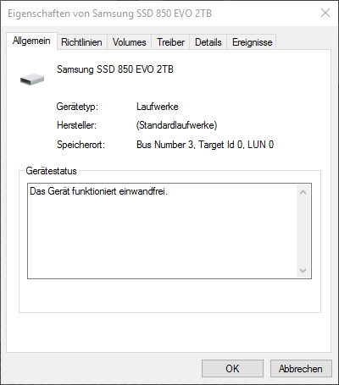
Task: Click the (Standardlaufwerke) manufacturer value
Action: point(176,125)
